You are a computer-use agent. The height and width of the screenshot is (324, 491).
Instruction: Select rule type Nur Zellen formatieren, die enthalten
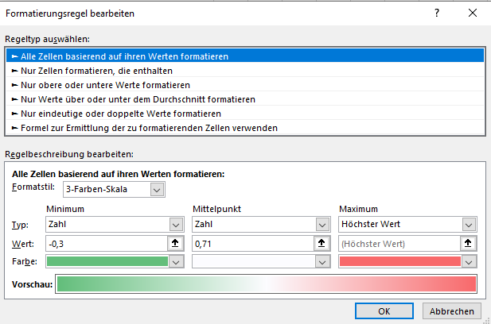pyautogui.click(x=245, y=71)
